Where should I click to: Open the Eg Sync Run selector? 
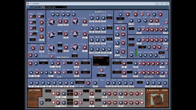pyautogui.click(x=33, y=40)
